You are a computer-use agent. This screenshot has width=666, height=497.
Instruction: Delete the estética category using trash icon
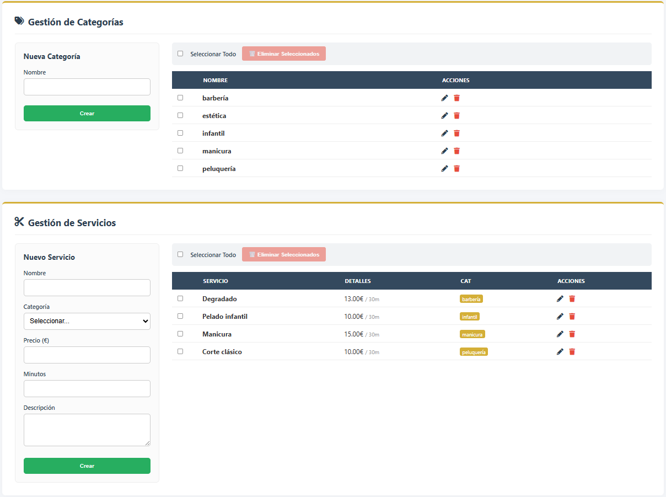pyautogui.click(x=456, y=116)
